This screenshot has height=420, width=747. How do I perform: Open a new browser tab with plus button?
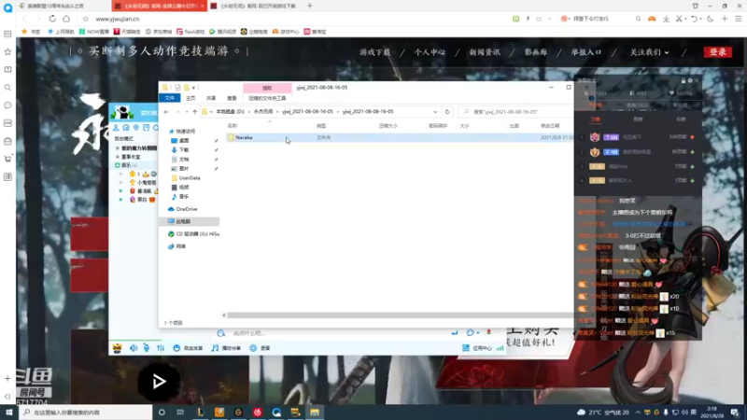(310, 6)
